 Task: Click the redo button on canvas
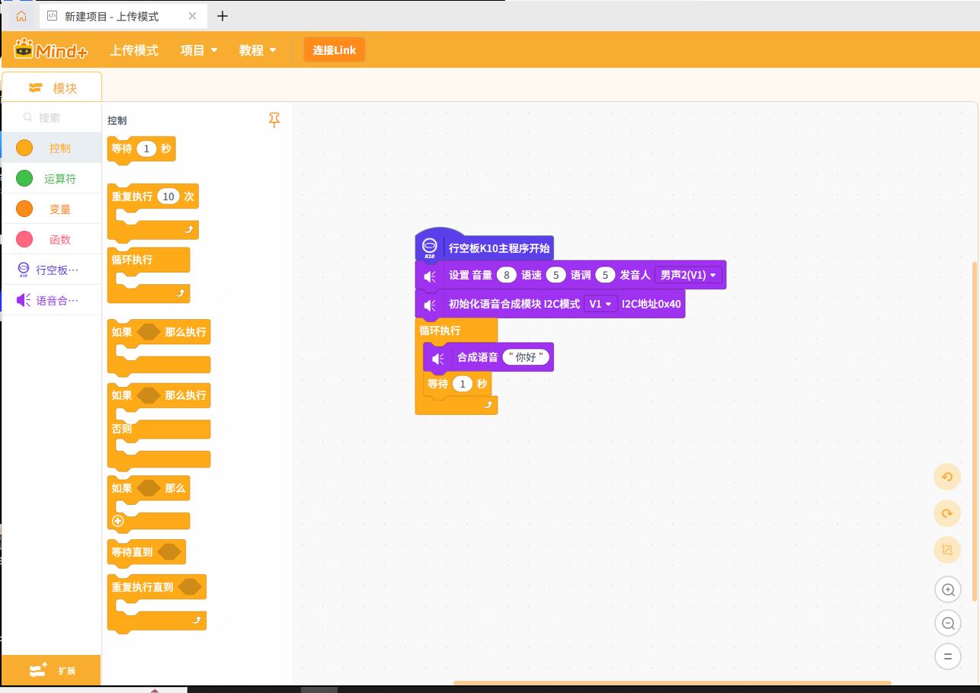tap(947, 514)
